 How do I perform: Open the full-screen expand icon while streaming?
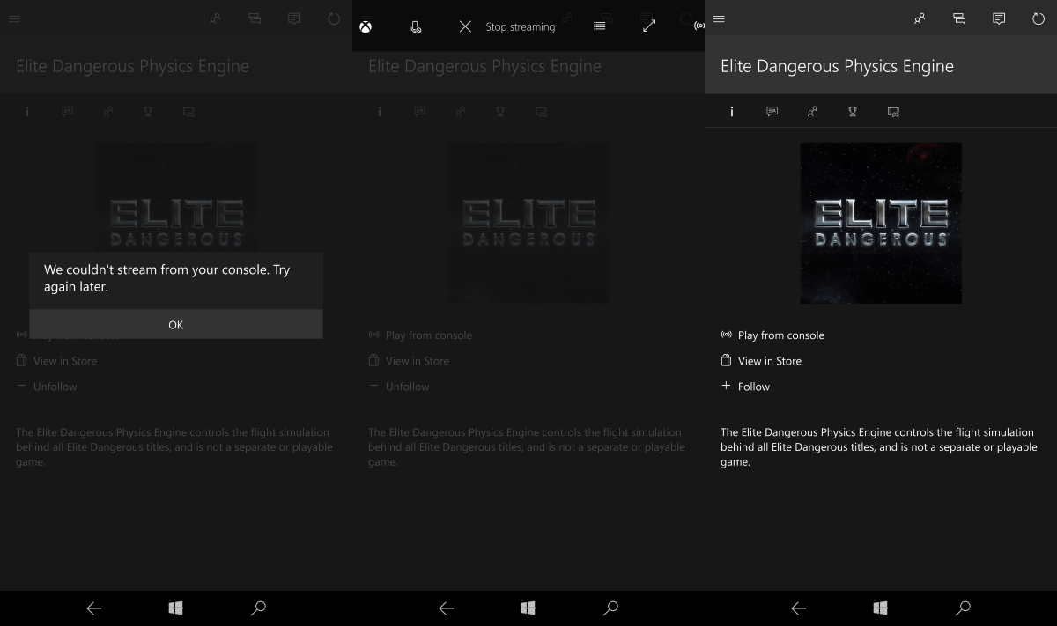pos(649,26)
